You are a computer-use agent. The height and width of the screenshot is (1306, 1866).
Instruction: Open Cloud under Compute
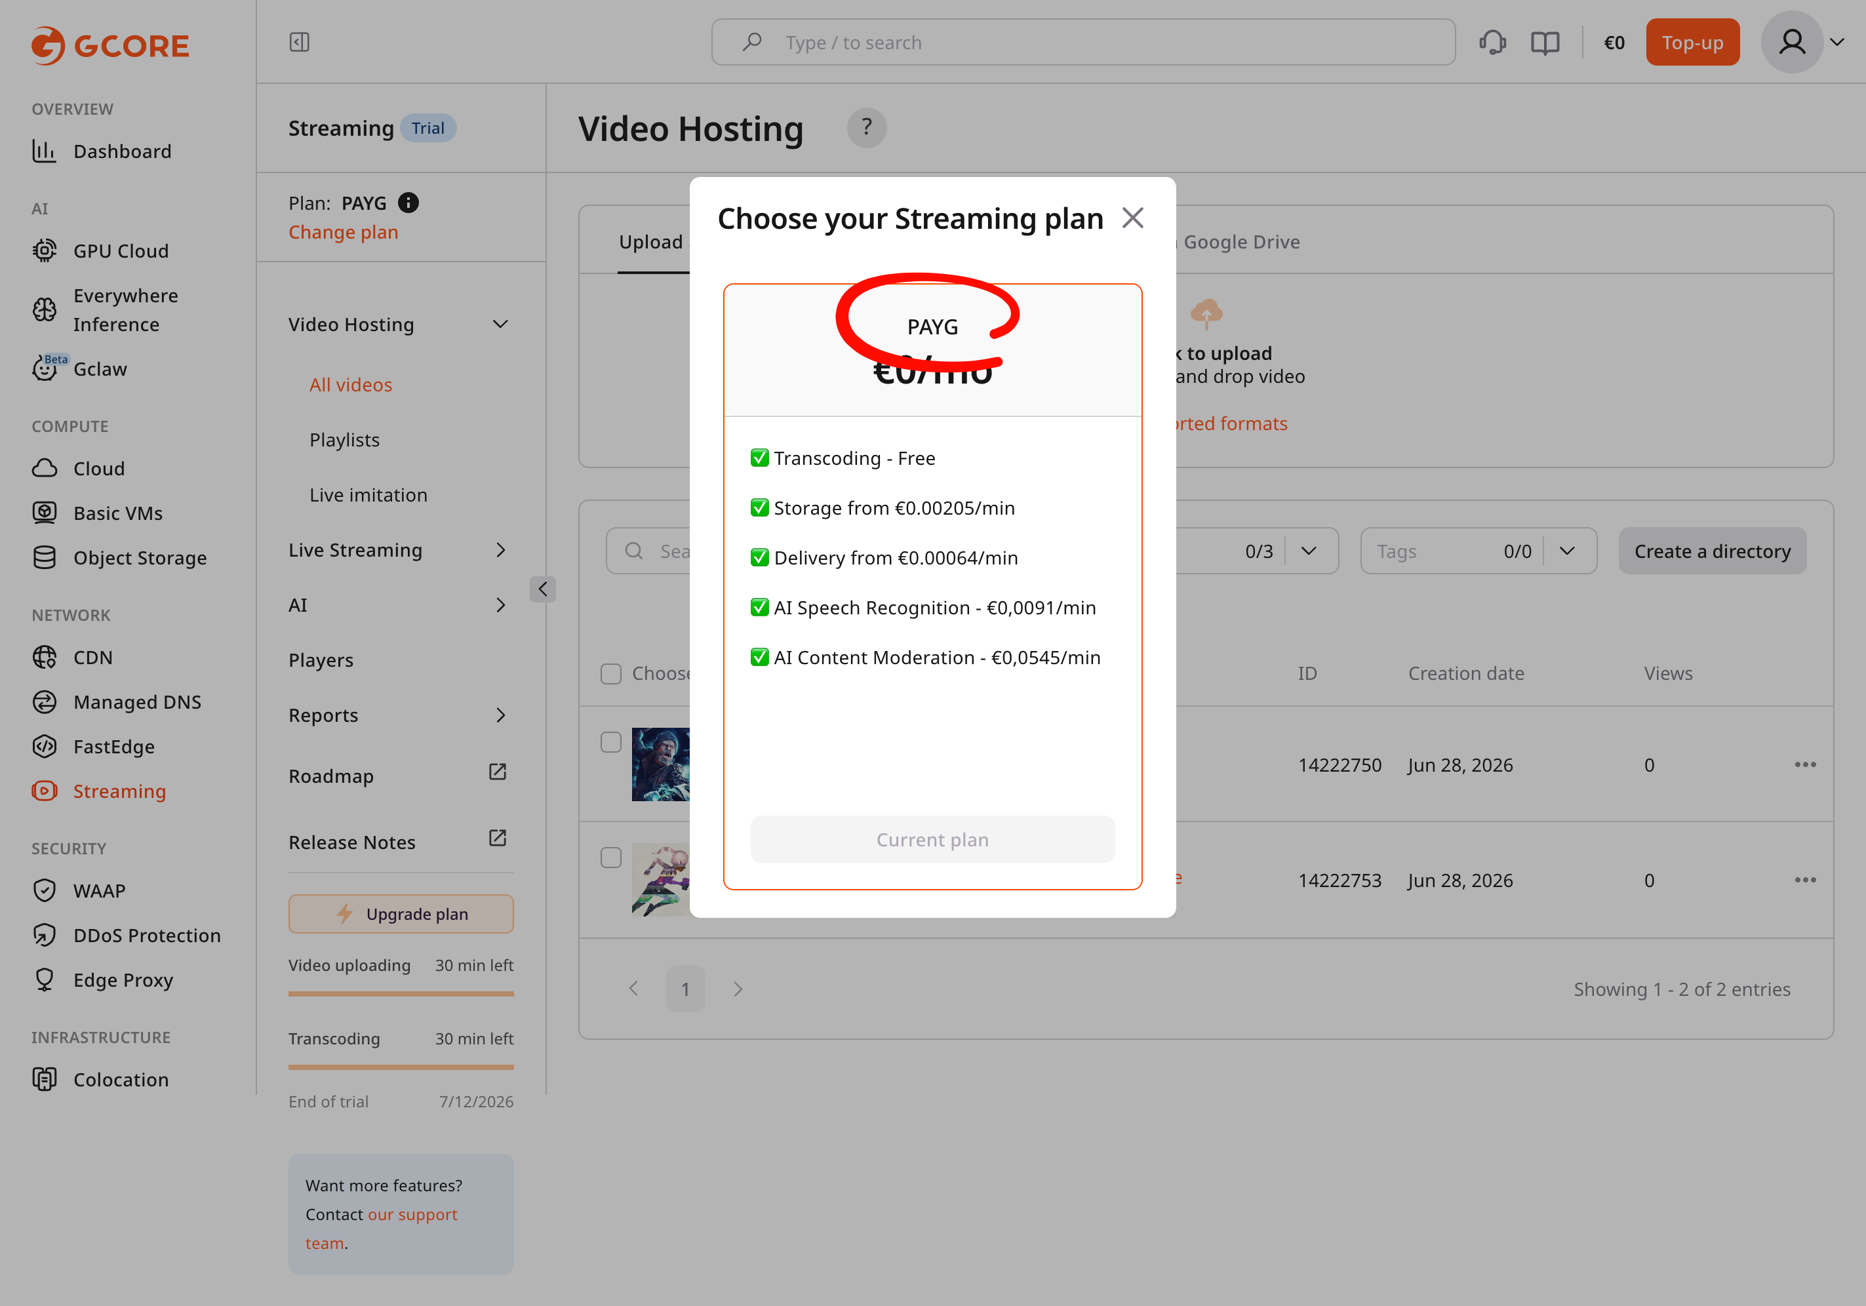tap(98, 469)
